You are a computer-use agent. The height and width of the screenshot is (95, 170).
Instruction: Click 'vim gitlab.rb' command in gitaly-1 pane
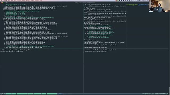click(x=28, y=50)
